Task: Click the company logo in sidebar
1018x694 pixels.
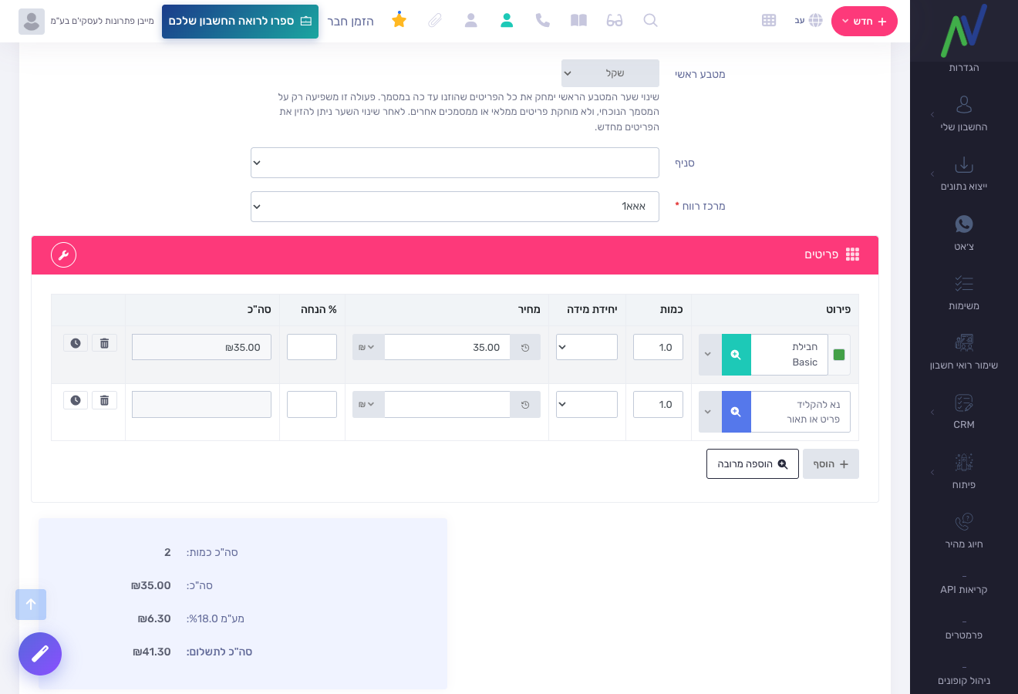Action: pos(964,31)
